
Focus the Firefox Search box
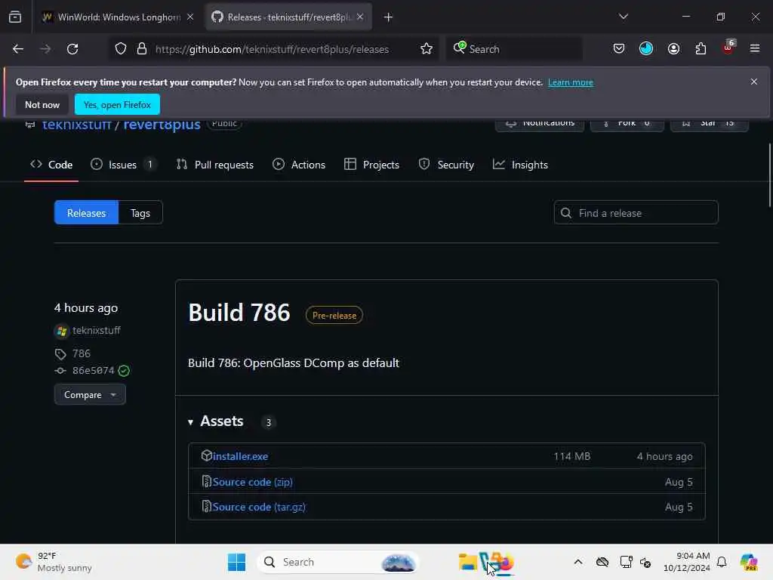click(x=514, y=49)
